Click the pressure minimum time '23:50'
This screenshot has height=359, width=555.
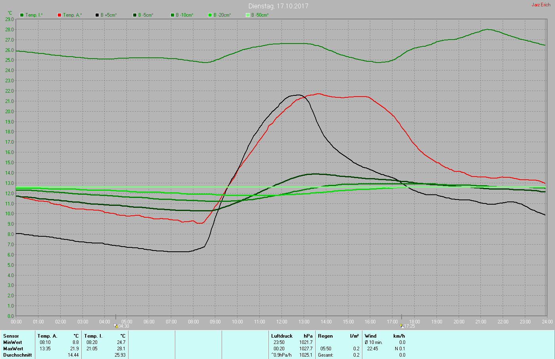pos(279,342)
